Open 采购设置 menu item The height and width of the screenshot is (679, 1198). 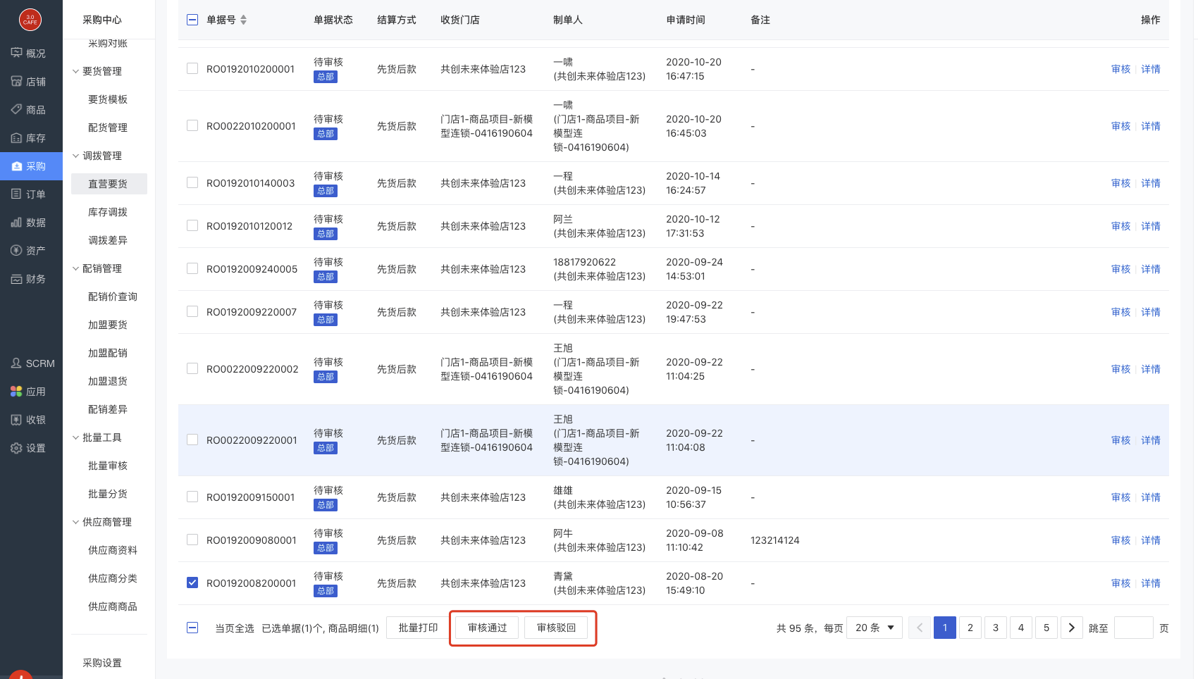pos(102,663)
